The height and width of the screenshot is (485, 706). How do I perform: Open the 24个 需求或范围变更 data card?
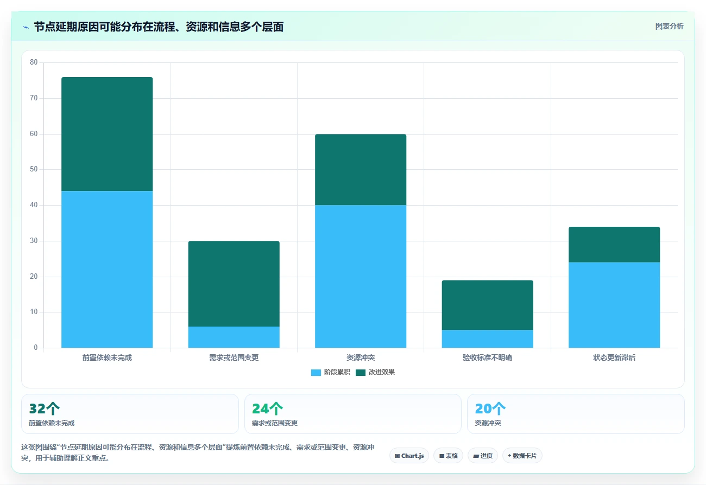(x=353, y=414)
